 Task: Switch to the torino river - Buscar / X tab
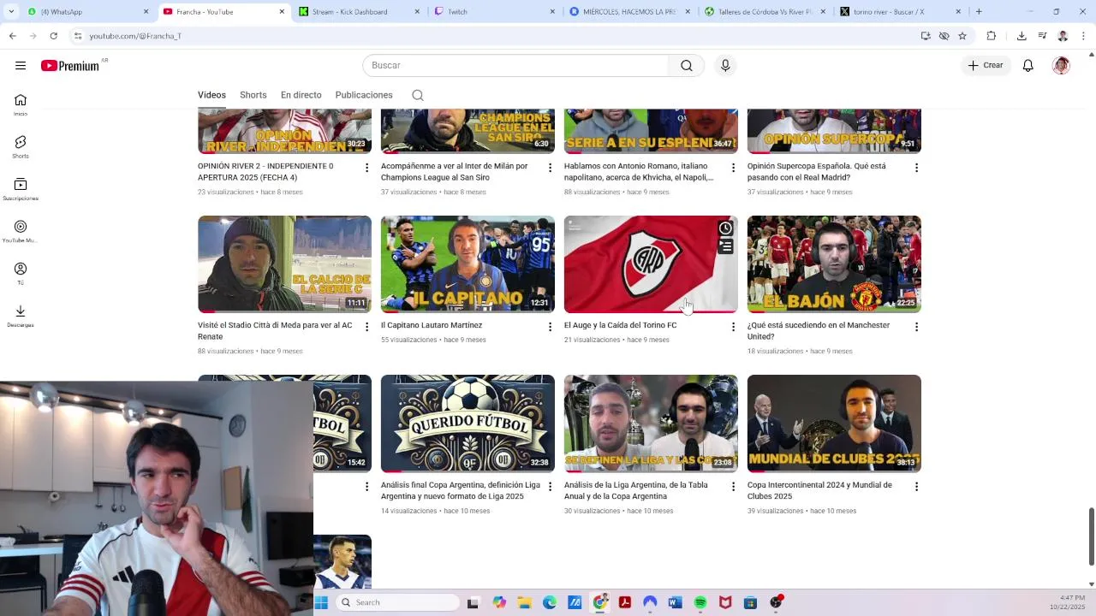899,12
